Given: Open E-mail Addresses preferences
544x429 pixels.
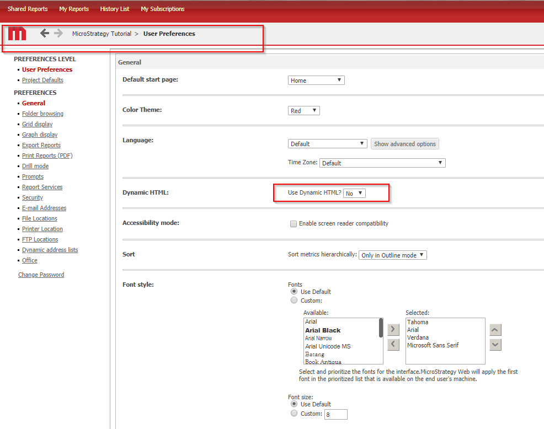Looking at the screenshot, I should pos(44,208).
